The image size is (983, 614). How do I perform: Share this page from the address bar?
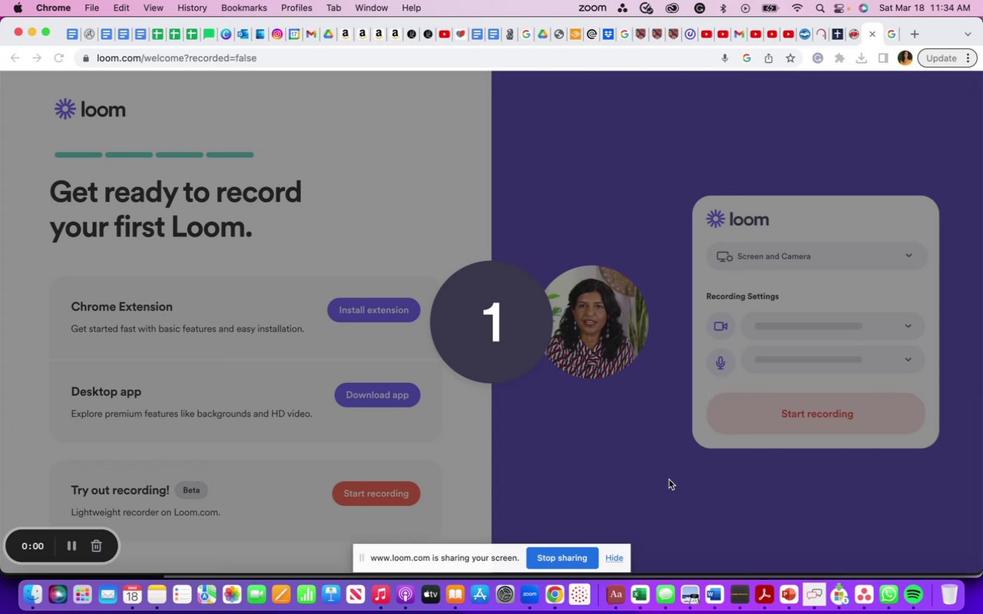click(x=768, y=58)
